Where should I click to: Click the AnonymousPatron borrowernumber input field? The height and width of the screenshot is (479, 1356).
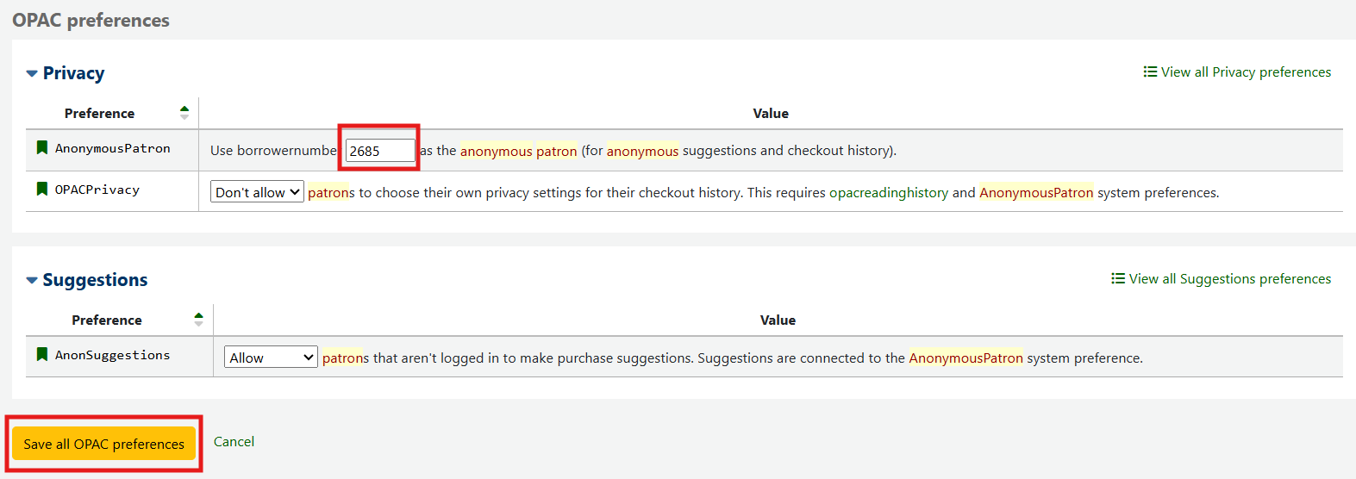pyautogui.click(x=380, y=151)
